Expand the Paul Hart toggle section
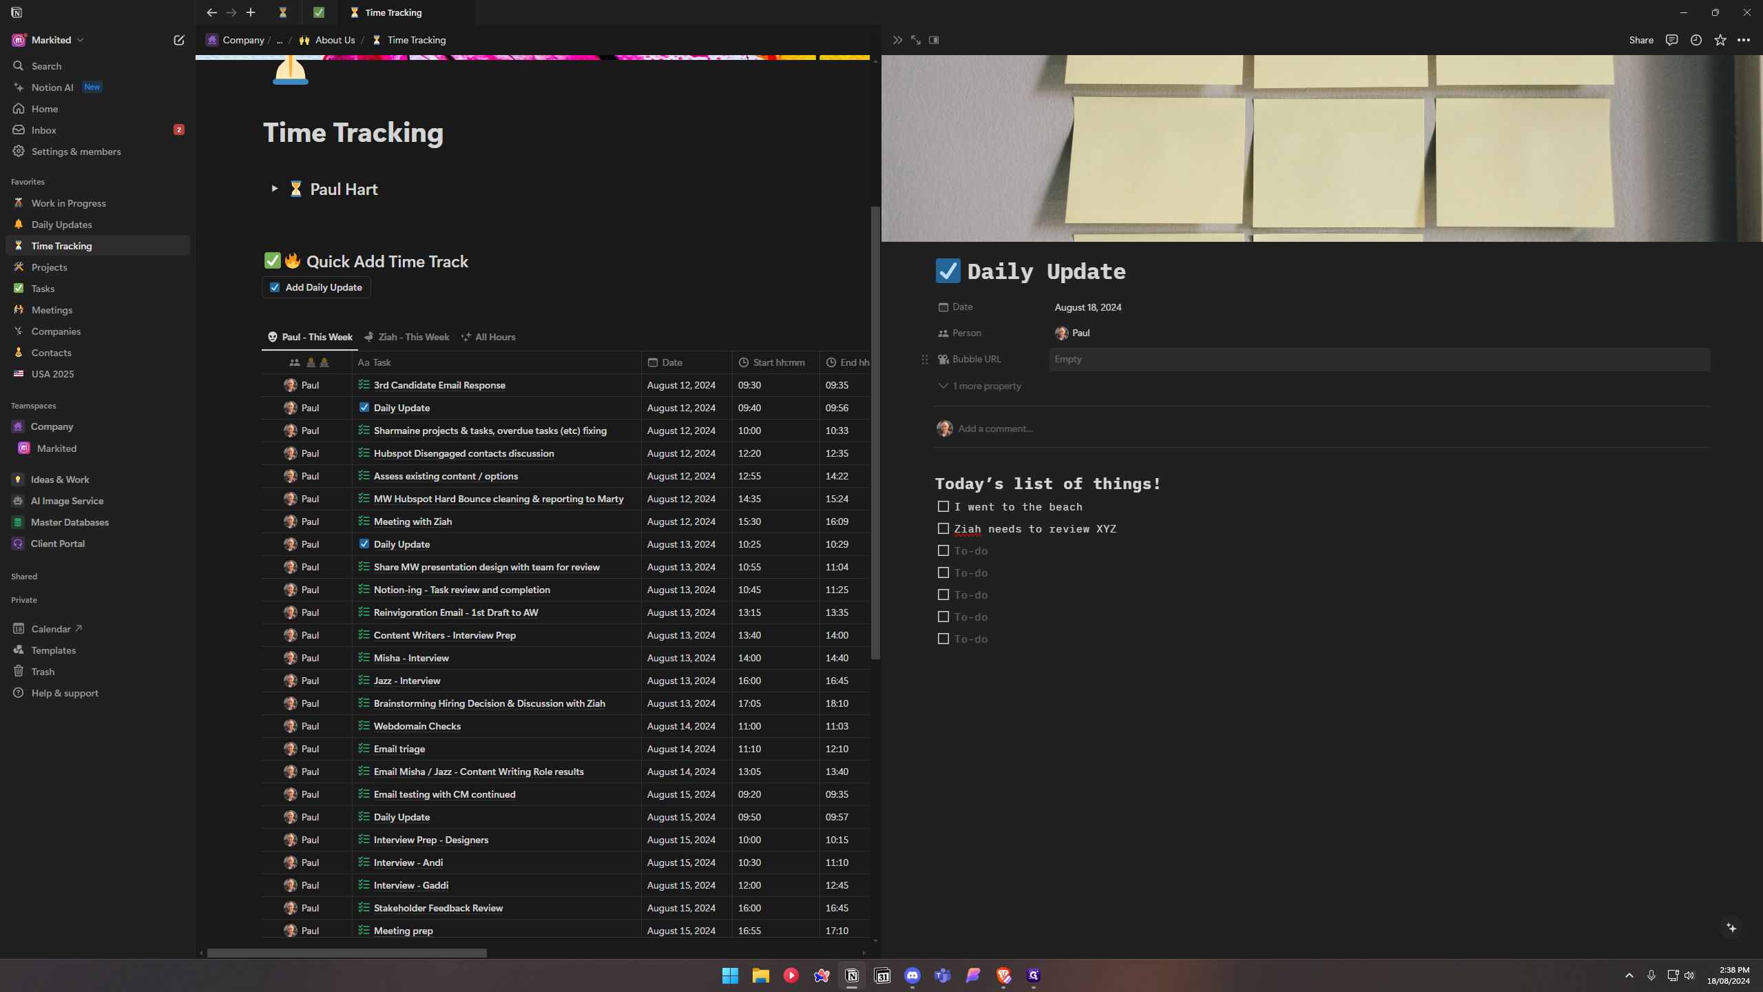Viewport: 1763px width, 992px height. click(x=275, y=189)
